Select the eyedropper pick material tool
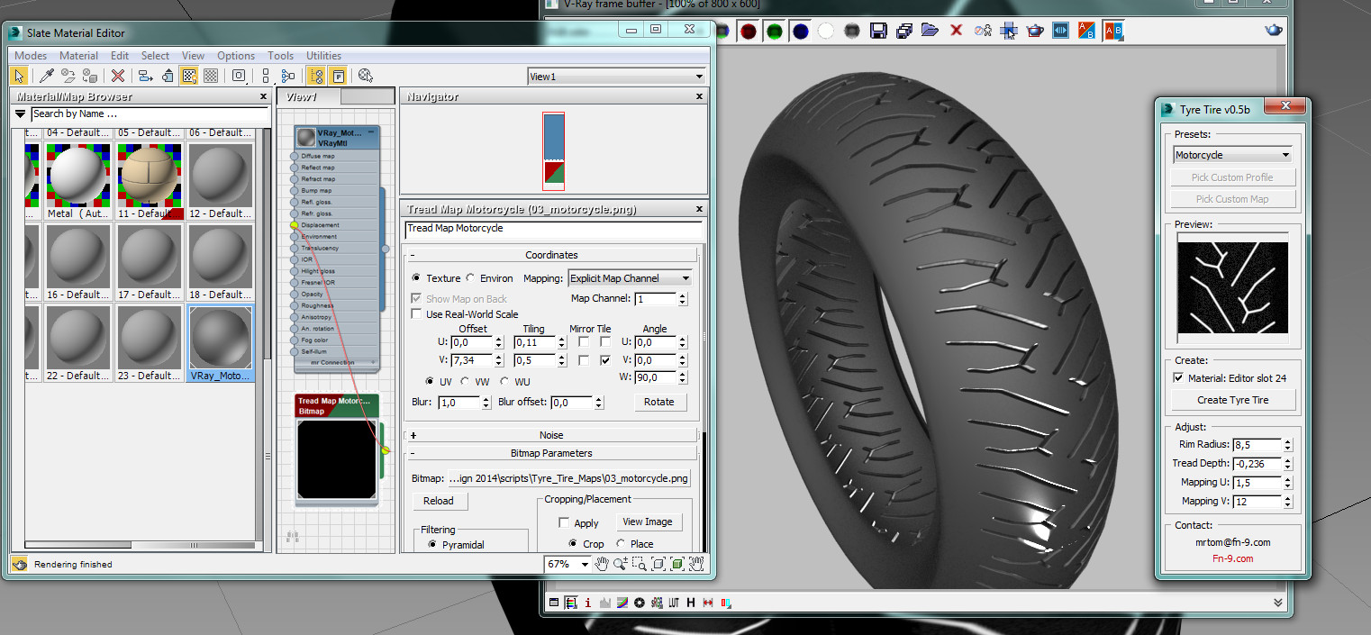 [47, 76]
